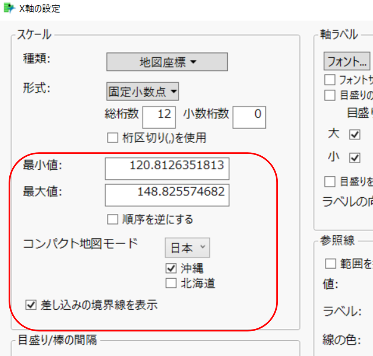Viewport: 373px width, 356px height.
Task: Select the 最大値 input field
Action: (167, 195)
